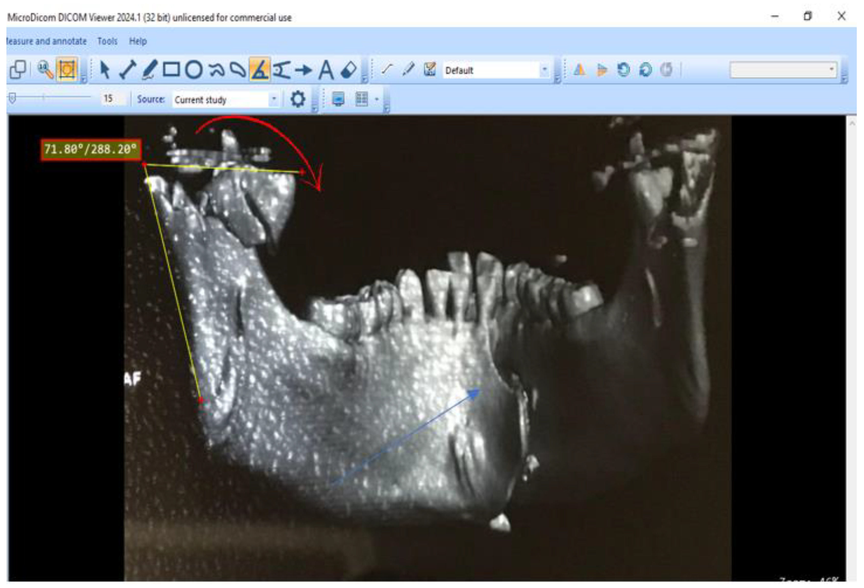
Task: Select the arrow pointer selection tool
Action: 105,70
